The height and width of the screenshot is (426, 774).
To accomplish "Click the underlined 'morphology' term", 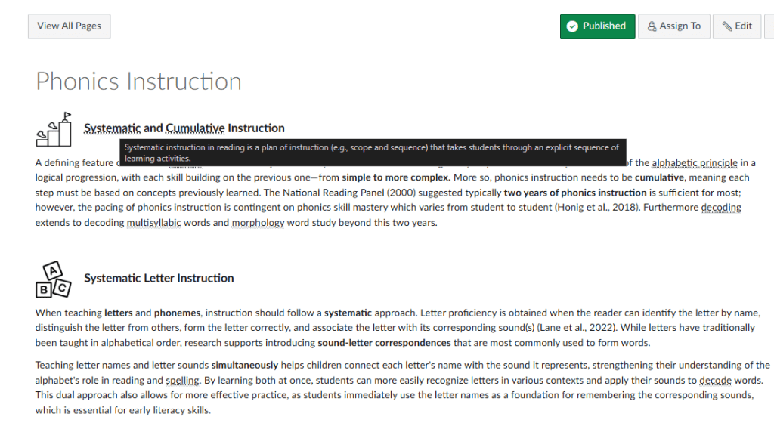I will pyautogui.click(x=258, y=223).
